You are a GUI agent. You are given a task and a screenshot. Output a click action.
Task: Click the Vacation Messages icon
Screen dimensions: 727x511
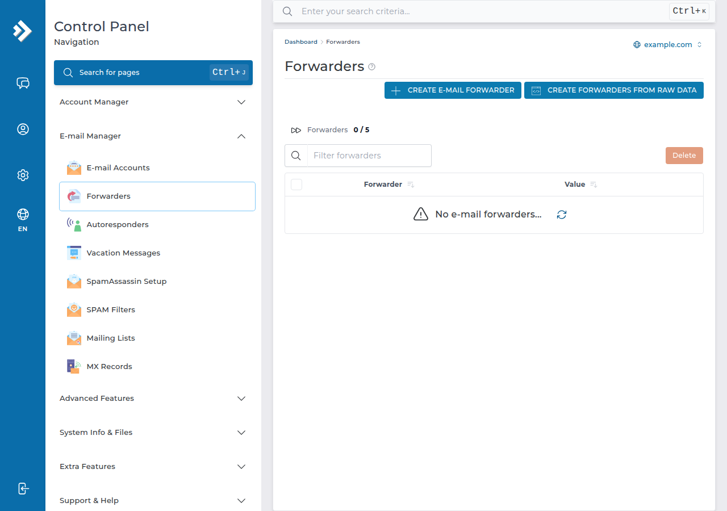click(x=74, y=253)
